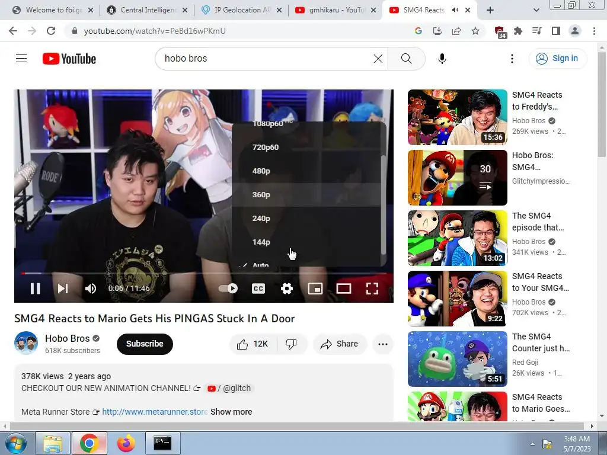
Task: Subscribe to Hobo Bros channel
Action: click(145, 344)
